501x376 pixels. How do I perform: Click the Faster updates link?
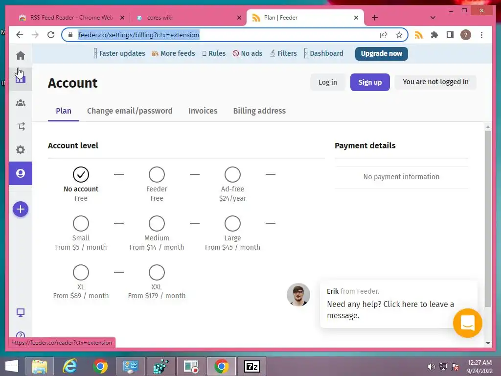tap(119, 53)
